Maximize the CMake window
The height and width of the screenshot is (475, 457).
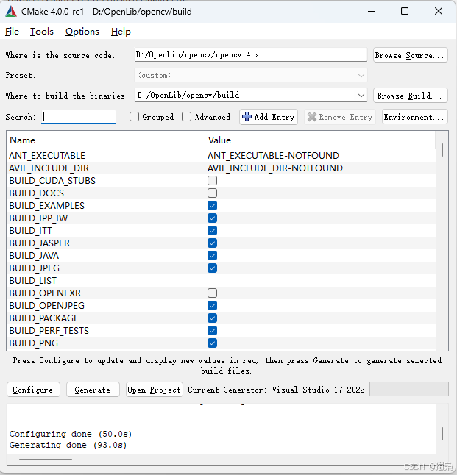405,12
